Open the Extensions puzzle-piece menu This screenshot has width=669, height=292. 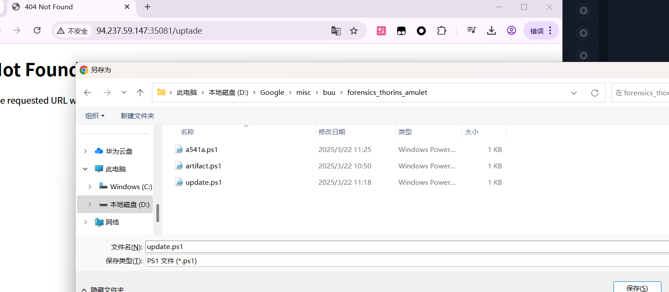(441, 31)
